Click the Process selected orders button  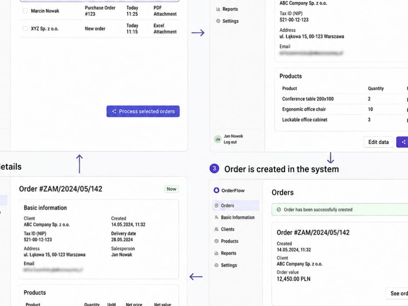[143, 111]
